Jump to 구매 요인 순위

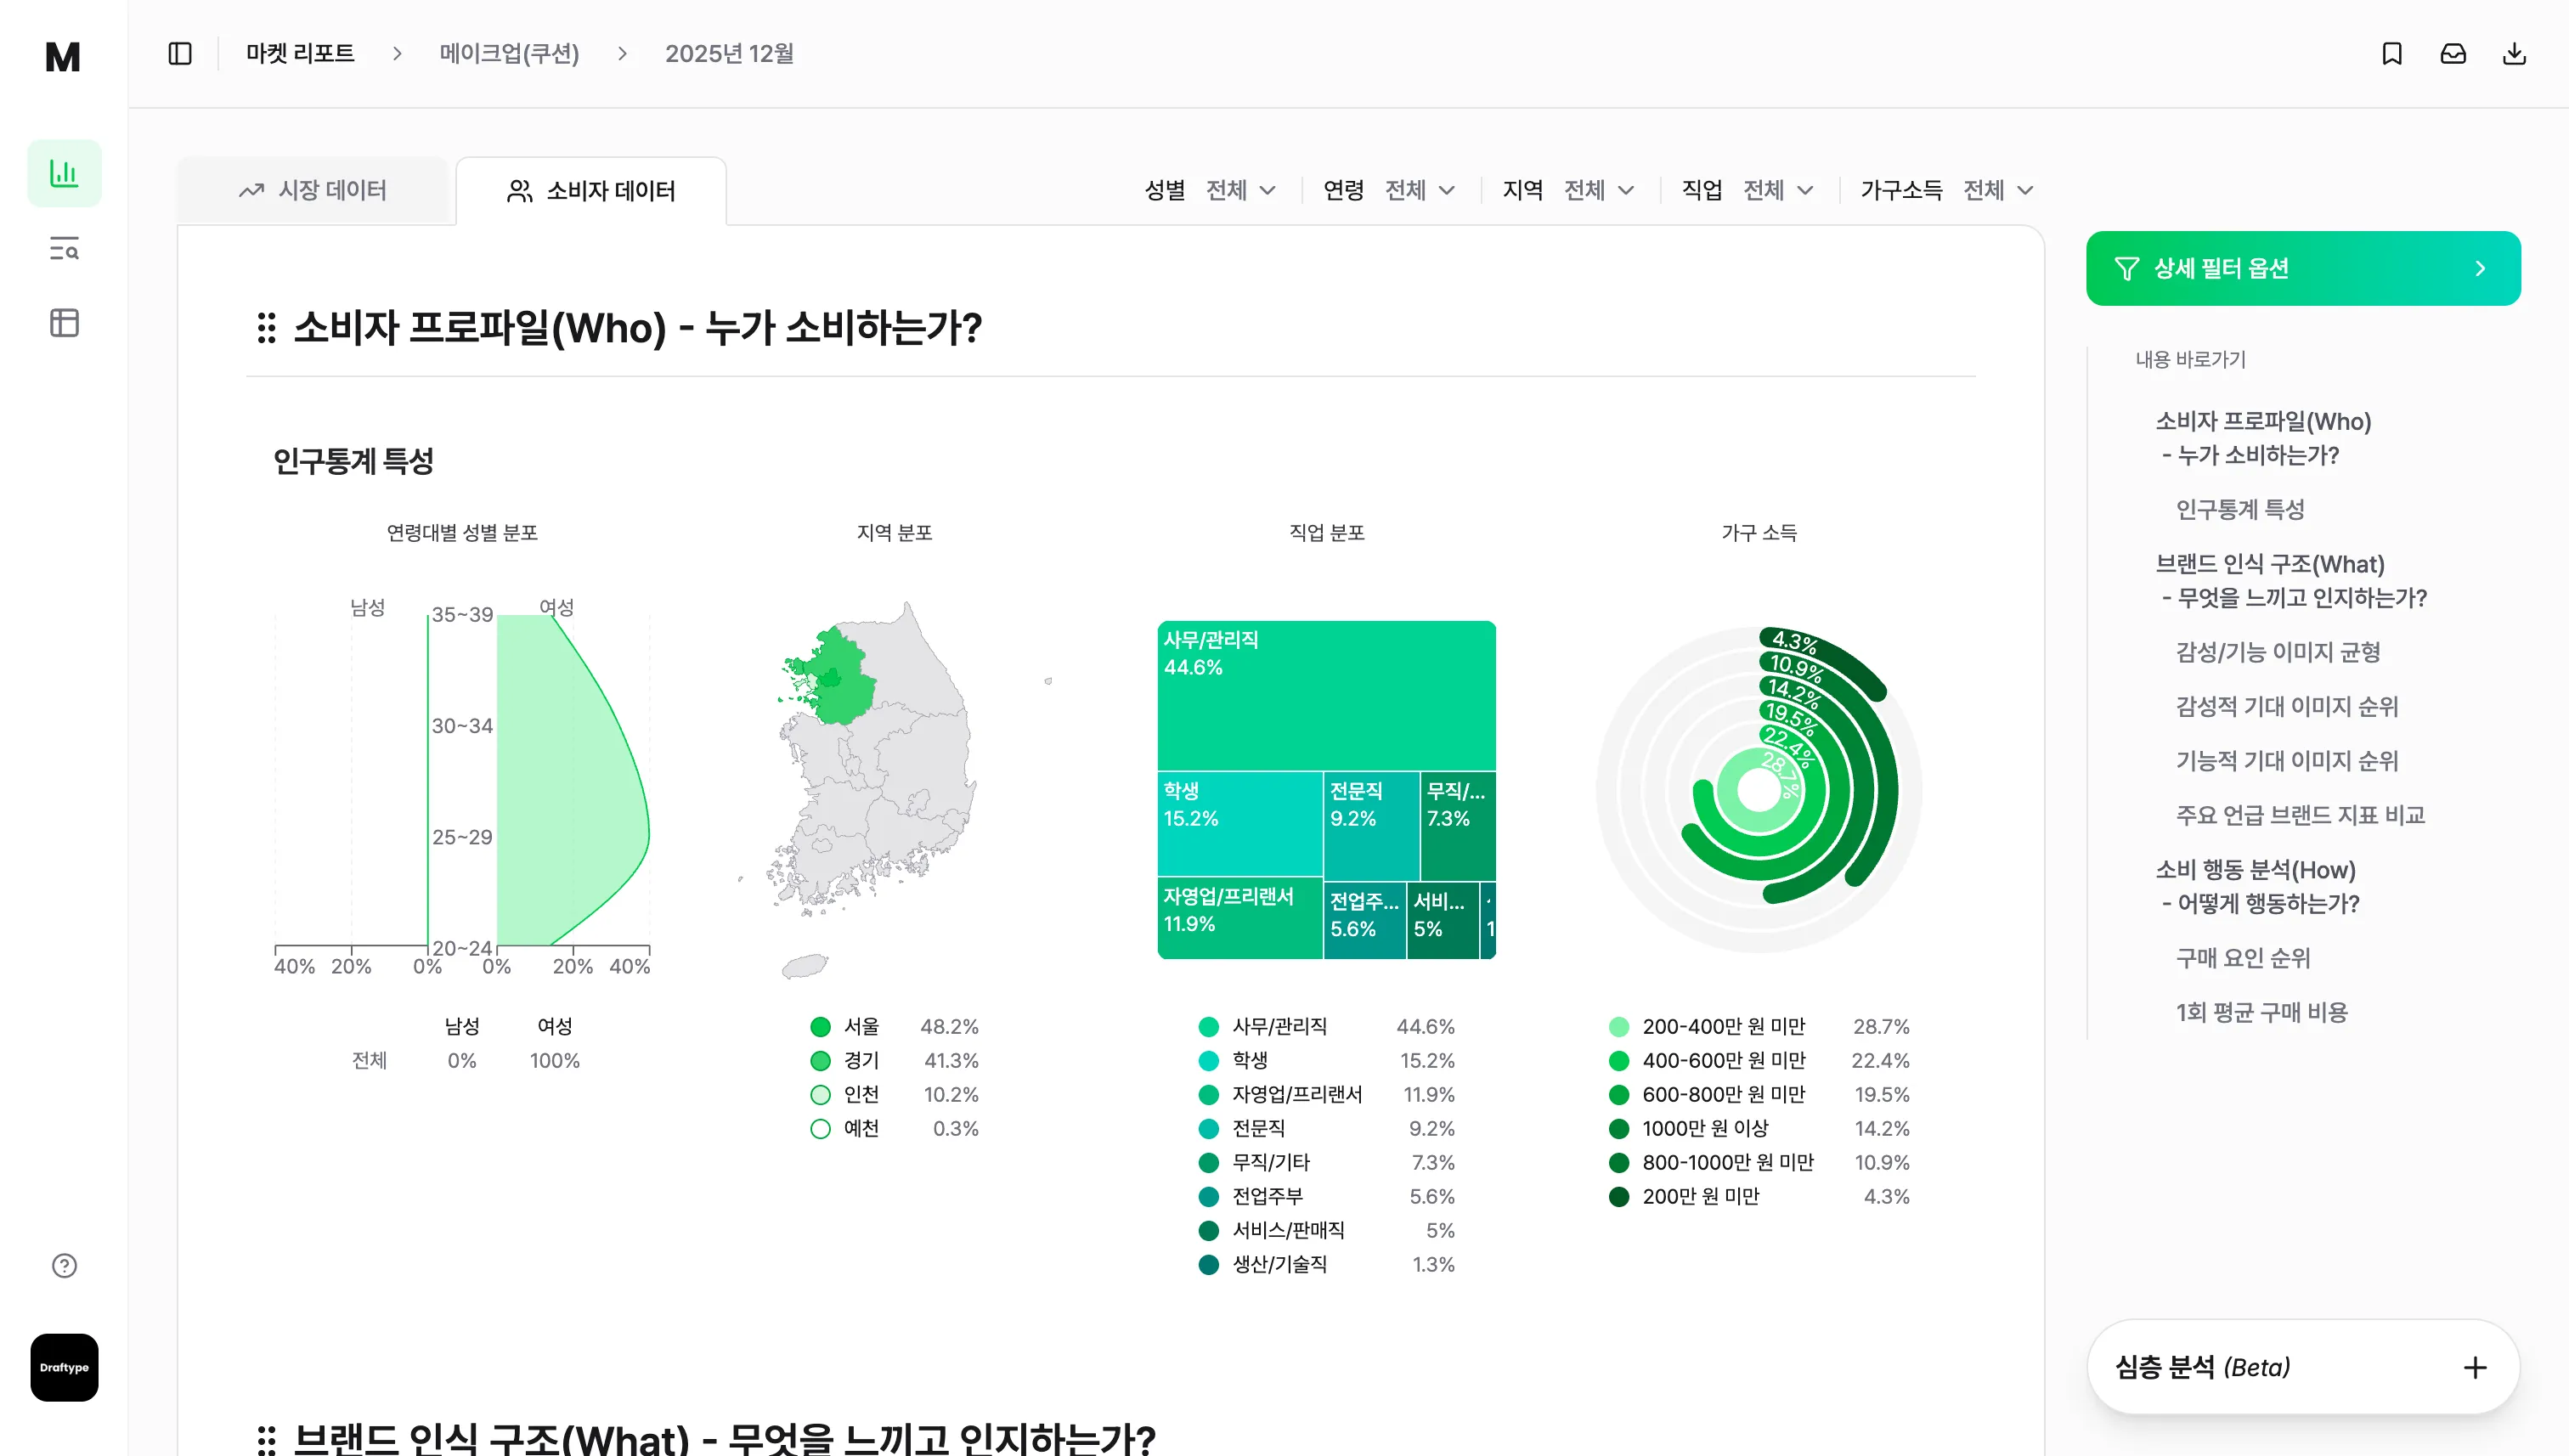tap(2243, 958)
